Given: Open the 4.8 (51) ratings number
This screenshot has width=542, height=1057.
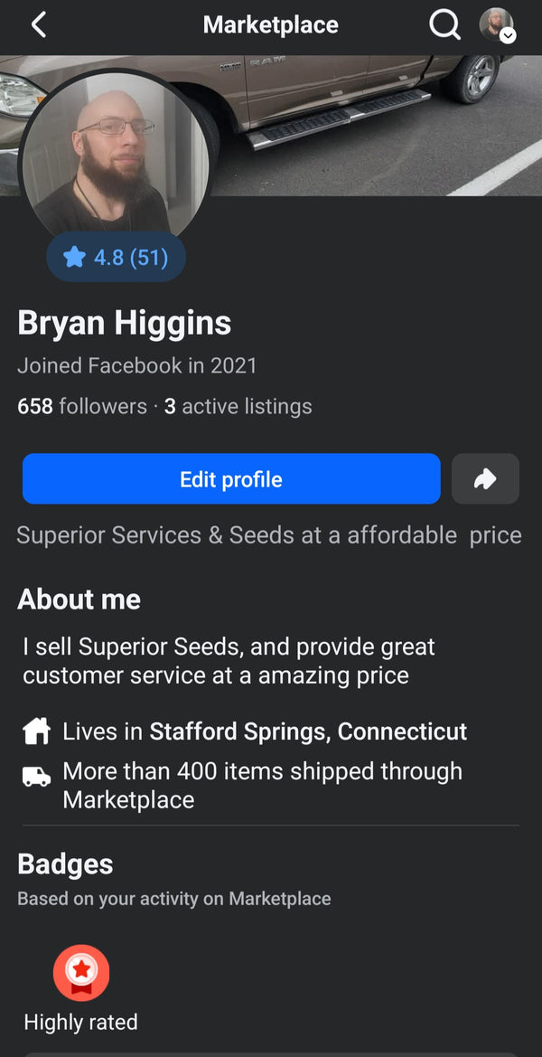Looking at the screenshot, I should point(131,258).
